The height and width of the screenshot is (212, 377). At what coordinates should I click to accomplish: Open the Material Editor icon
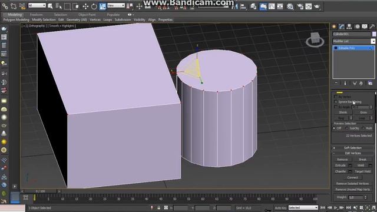pos(290,6)
